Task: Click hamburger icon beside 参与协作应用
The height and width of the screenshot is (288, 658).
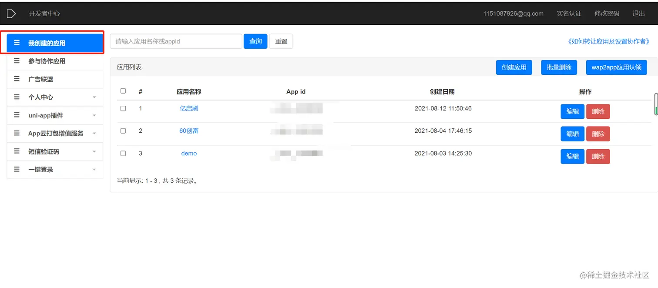Action: tap(17, 61)
